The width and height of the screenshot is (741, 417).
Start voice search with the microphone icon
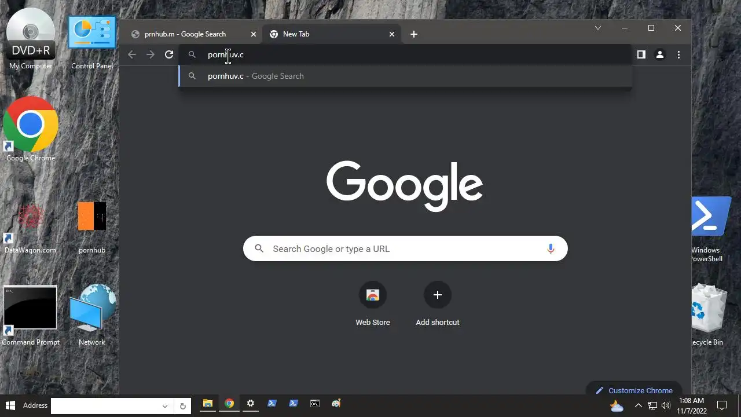point(551,248)
